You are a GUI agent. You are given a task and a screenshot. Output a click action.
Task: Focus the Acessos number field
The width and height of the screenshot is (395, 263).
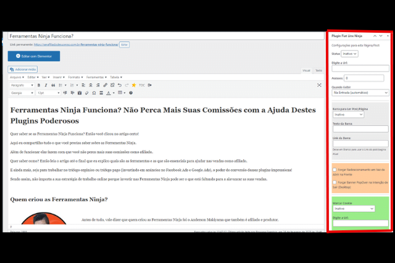364,78
